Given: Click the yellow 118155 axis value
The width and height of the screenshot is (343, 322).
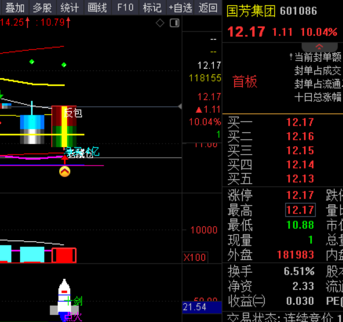Looking at the screenshot, I should click(205, 78).
